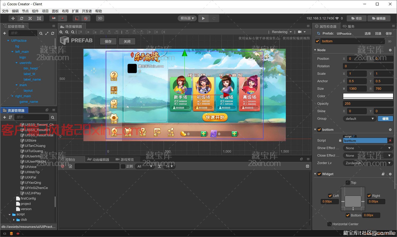Open the Color swatch picker

click(x=368, y=96)
